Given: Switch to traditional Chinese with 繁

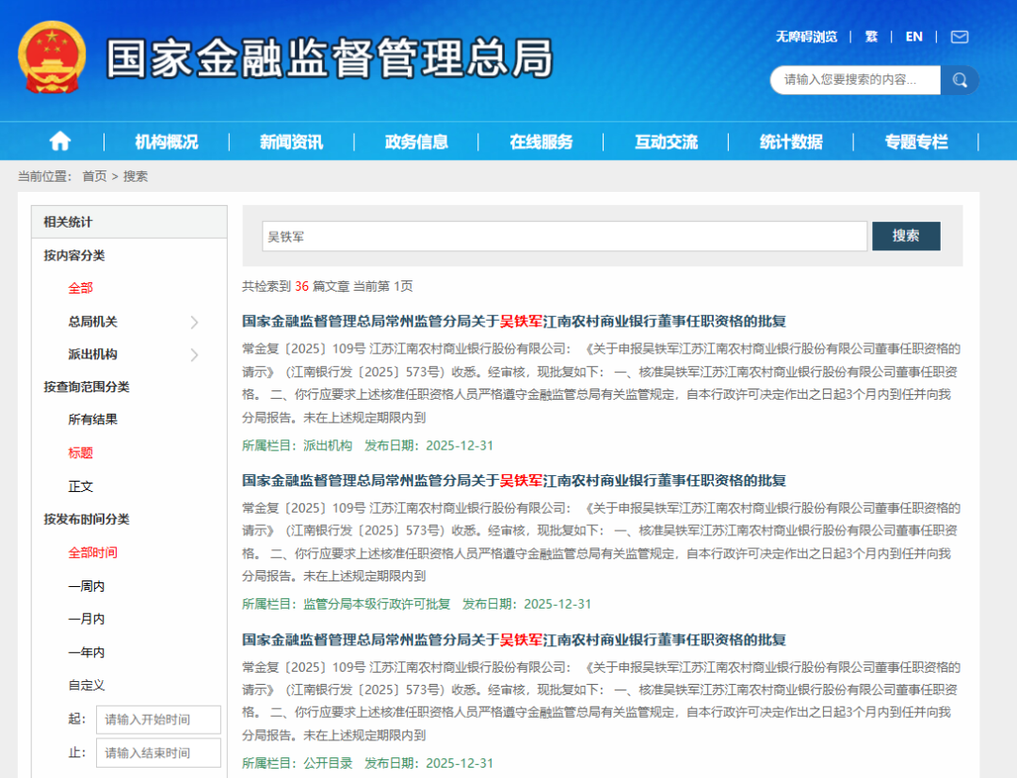Looking at the screenshot, I should [x=871, y=37].
